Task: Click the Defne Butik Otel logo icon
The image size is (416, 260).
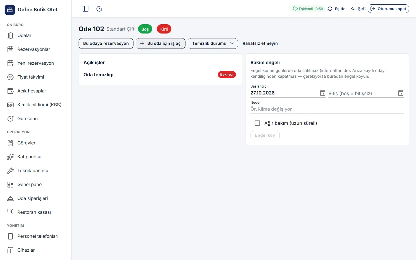Action: pos(10,10)
